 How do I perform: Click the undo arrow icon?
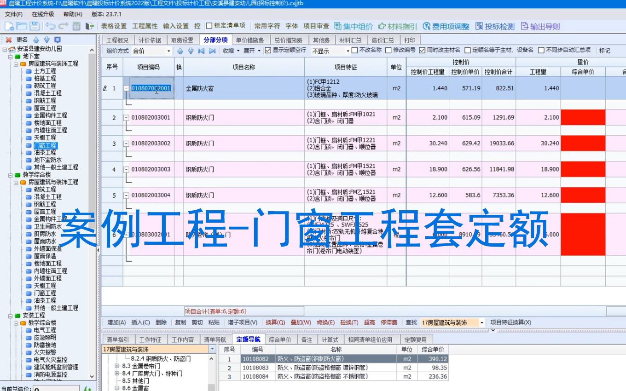pos(50,26)
